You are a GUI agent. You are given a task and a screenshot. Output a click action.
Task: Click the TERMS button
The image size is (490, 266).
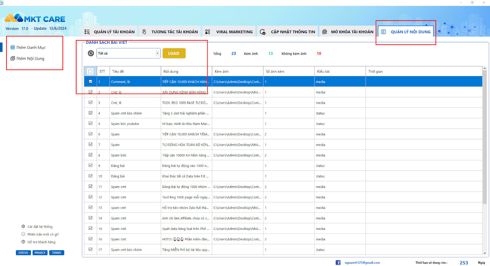pyautogui.click(x=56, y=253)
